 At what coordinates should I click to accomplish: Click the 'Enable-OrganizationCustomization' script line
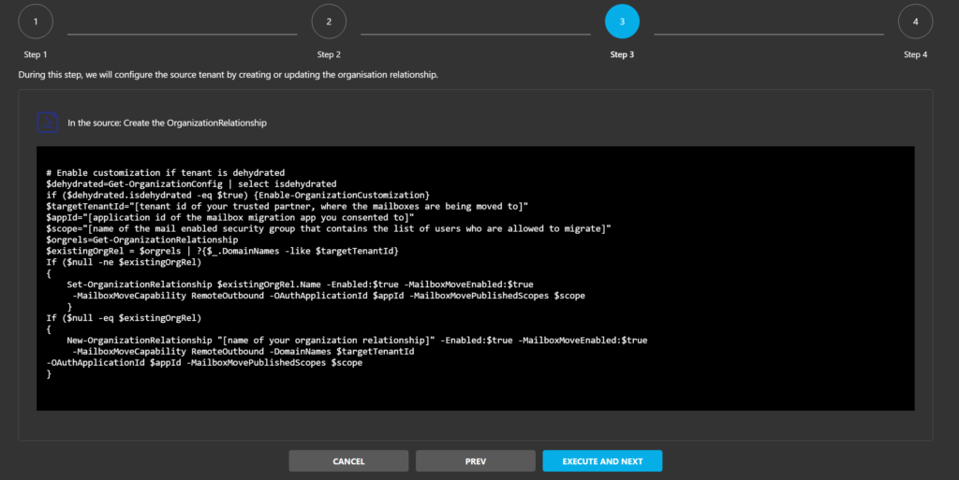[238, 195]
